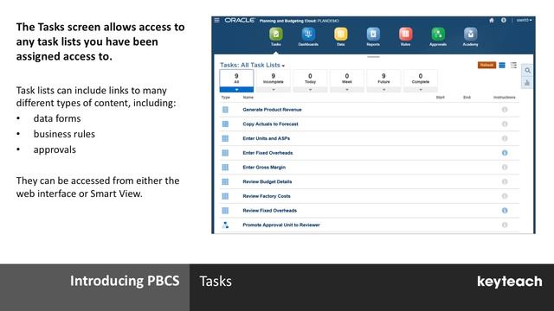Click the ORACLE logo in the header
554x311 pixels.
(240, 21)
